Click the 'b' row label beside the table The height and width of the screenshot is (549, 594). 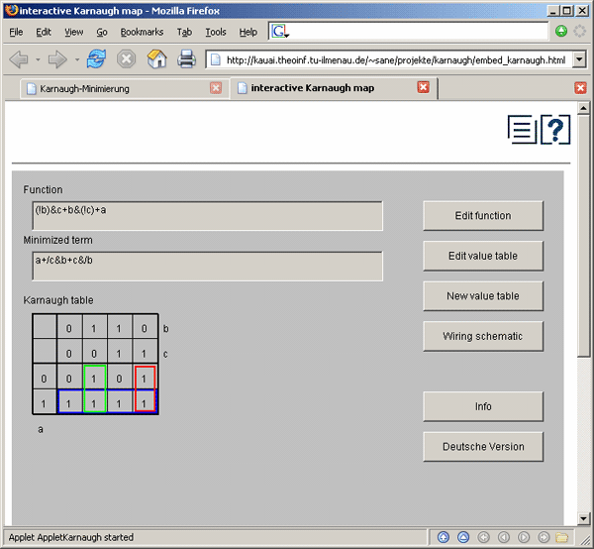165,329
